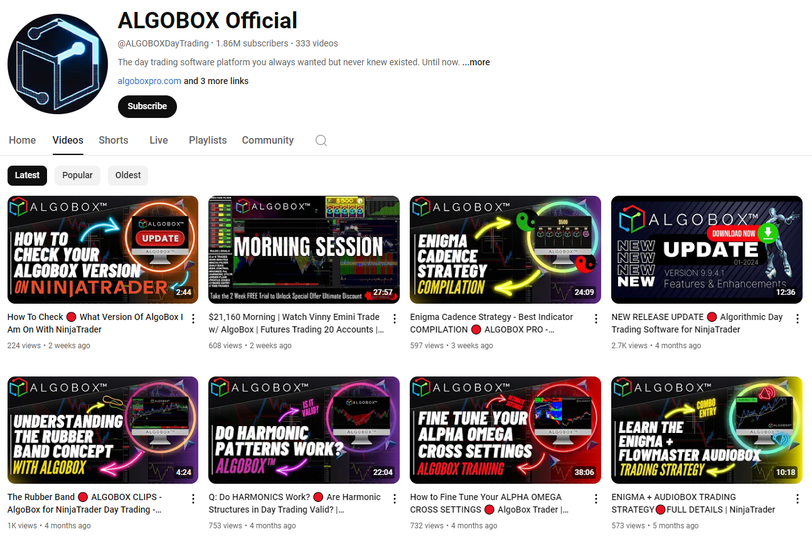Click the ALGOBOX Official channel avatar
Screen dimensions: 812x544
pyautogui.click(x=58, y=64)
